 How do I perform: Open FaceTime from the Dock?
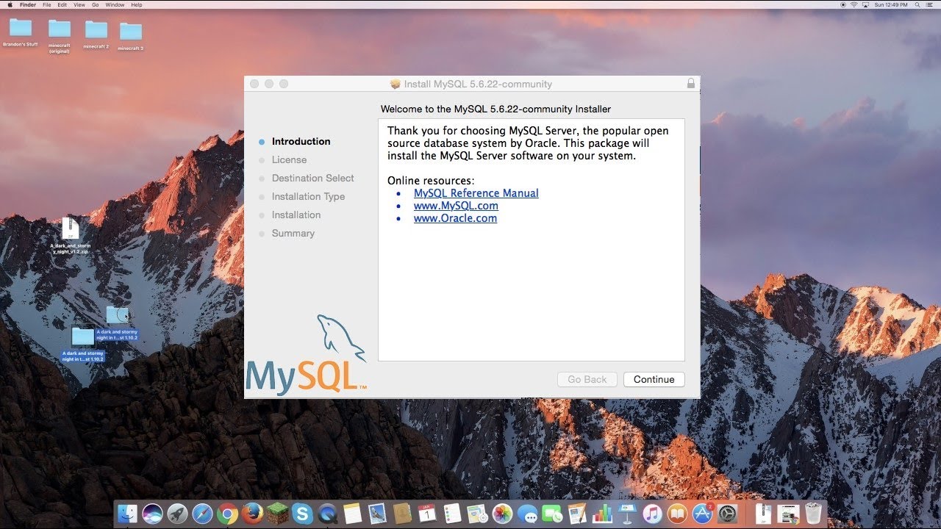coord(552,514)
